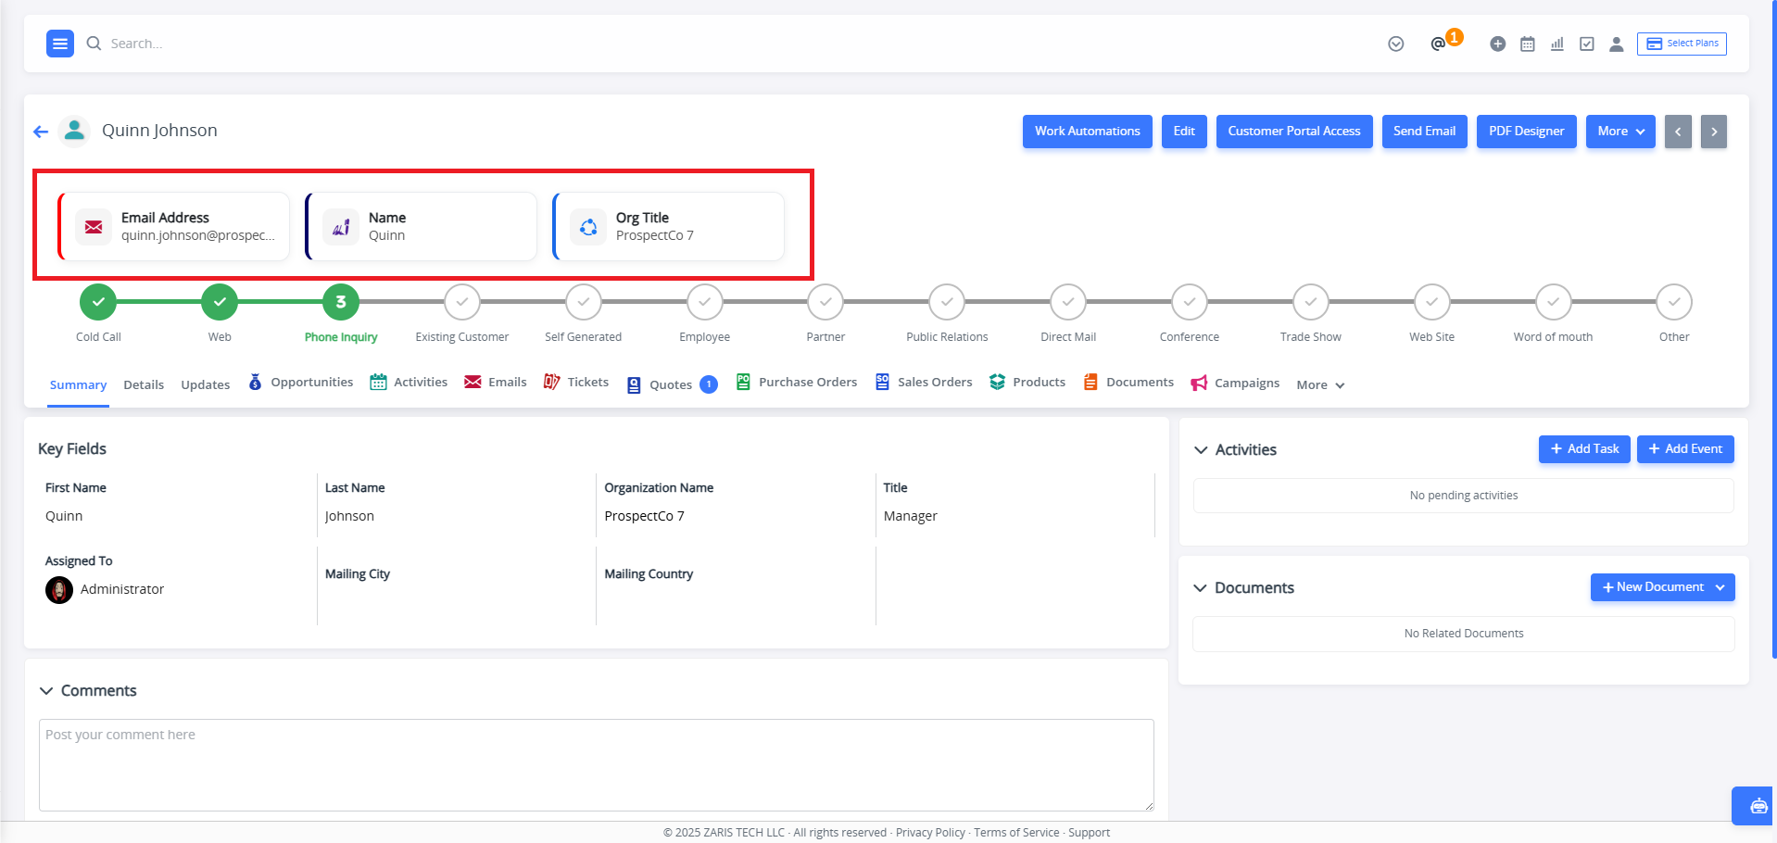Click into the comment text box
Viewport: 1777px width, 843px height.
[597, 765]
